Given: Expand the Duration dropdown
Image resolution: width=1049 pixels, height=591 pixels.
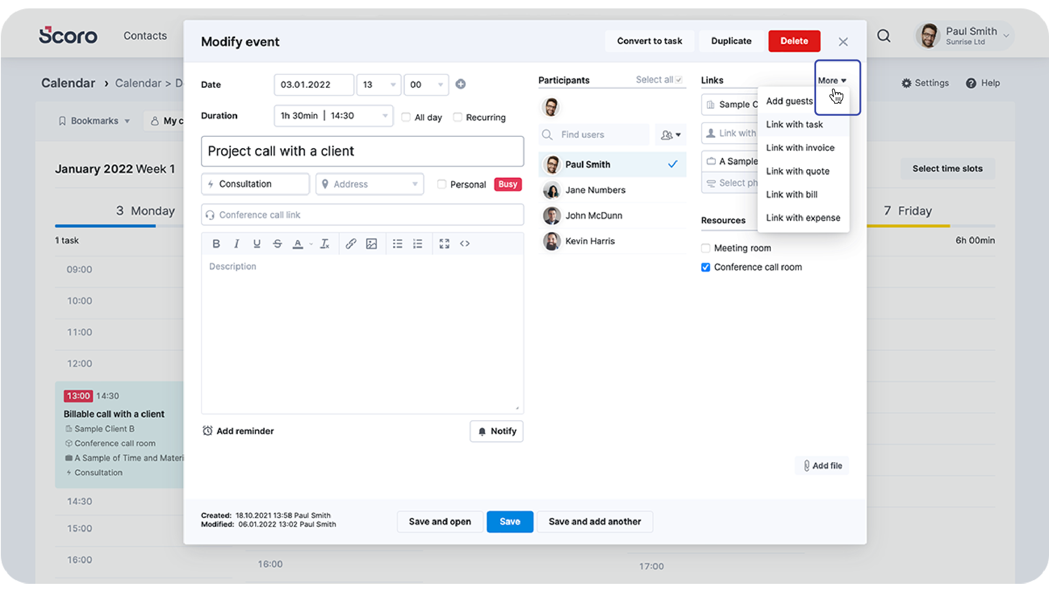Looking at the screenshot, I should click(334, 115).
